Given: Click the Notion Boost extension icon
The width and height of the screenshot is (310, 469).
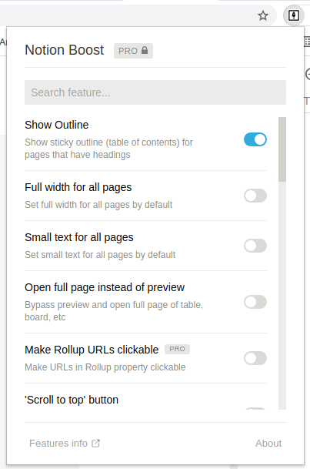Looking at the screenshot, I should click(x=294, y=15).
